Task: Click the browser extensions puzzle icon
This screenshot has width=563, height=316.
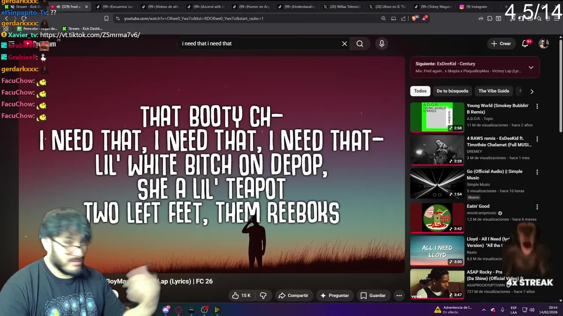Action: 490,18
